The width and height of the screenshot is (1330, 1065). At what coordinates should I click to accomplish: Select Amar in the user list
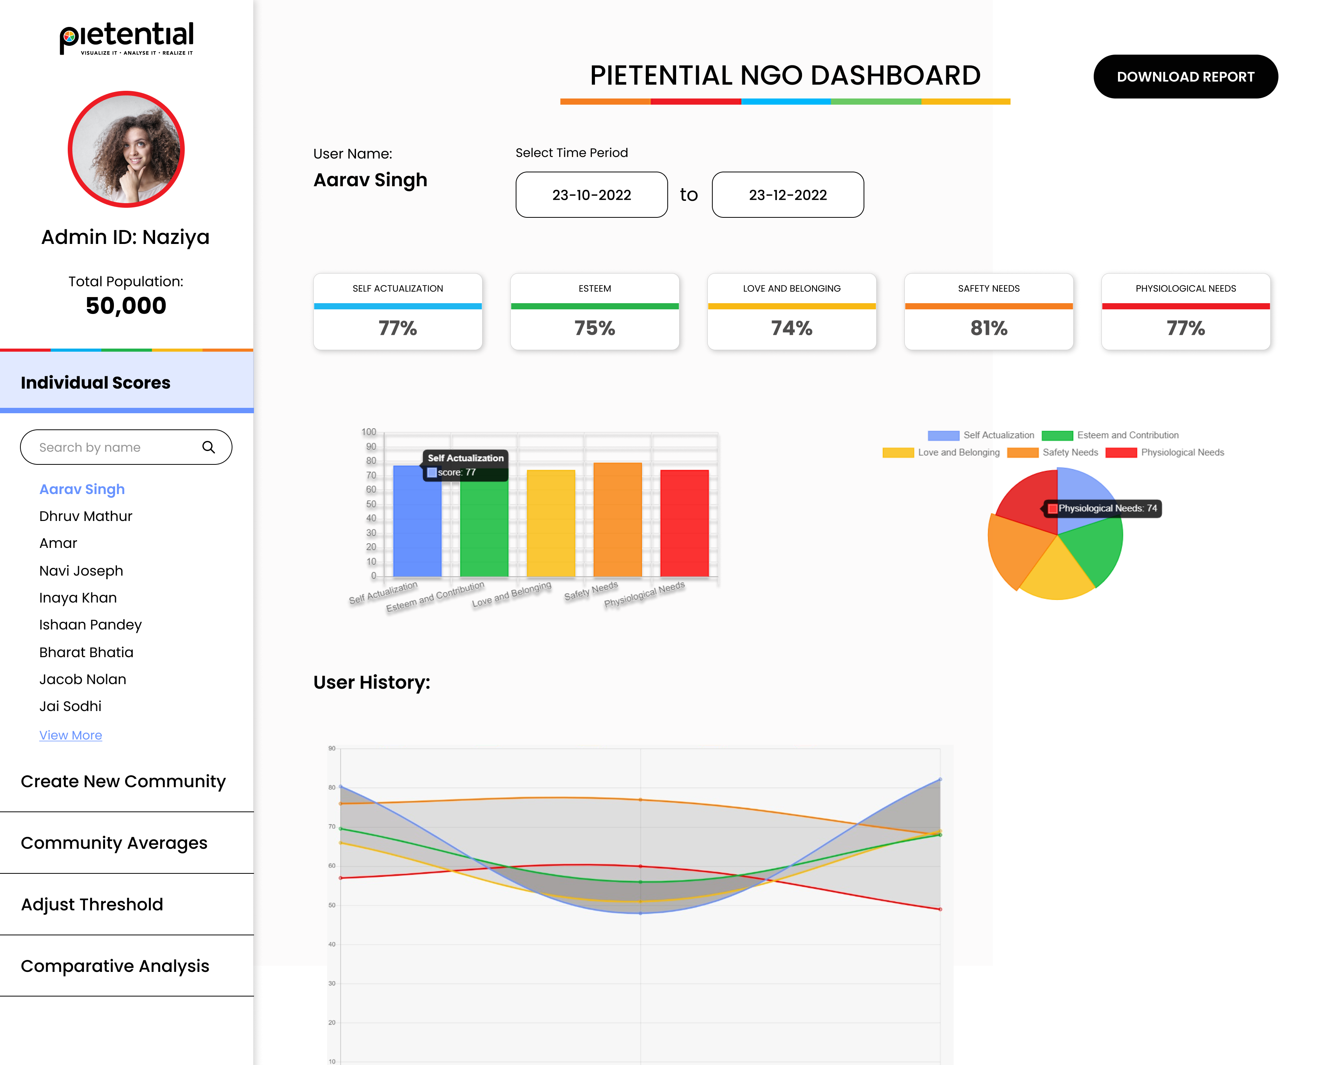[58, 543]
